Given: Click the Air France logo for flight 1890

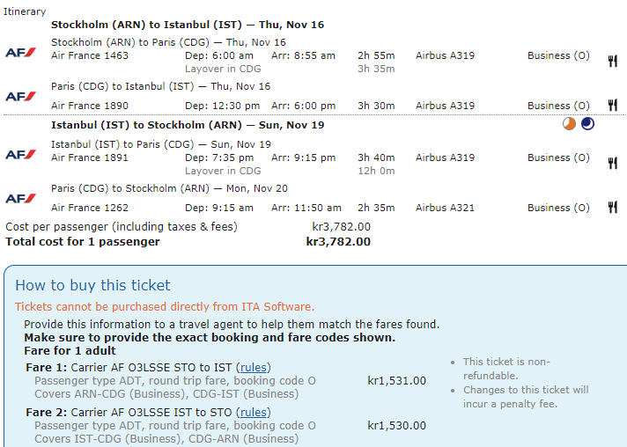Looking at the screenshot, I should [20, 96].
